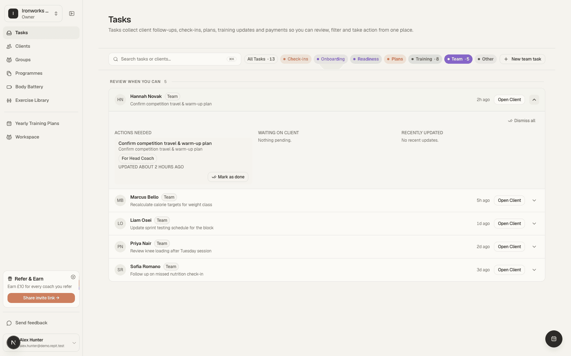Create a New team task
Viewport: 571px width, 356px height.
click(x=522, y=59)
